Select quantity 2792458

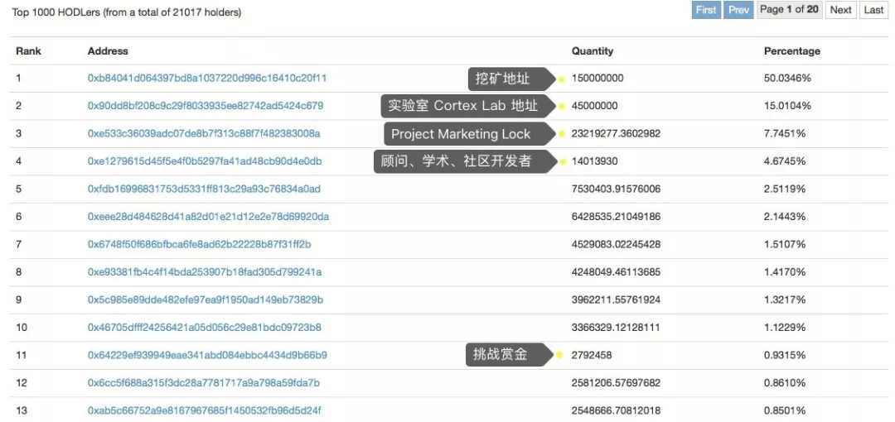coord(592,355)
